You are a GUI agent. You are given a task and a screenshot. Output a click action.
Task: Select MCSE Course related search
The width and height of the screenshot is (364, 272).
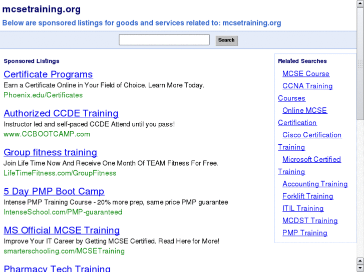(306, 73)
